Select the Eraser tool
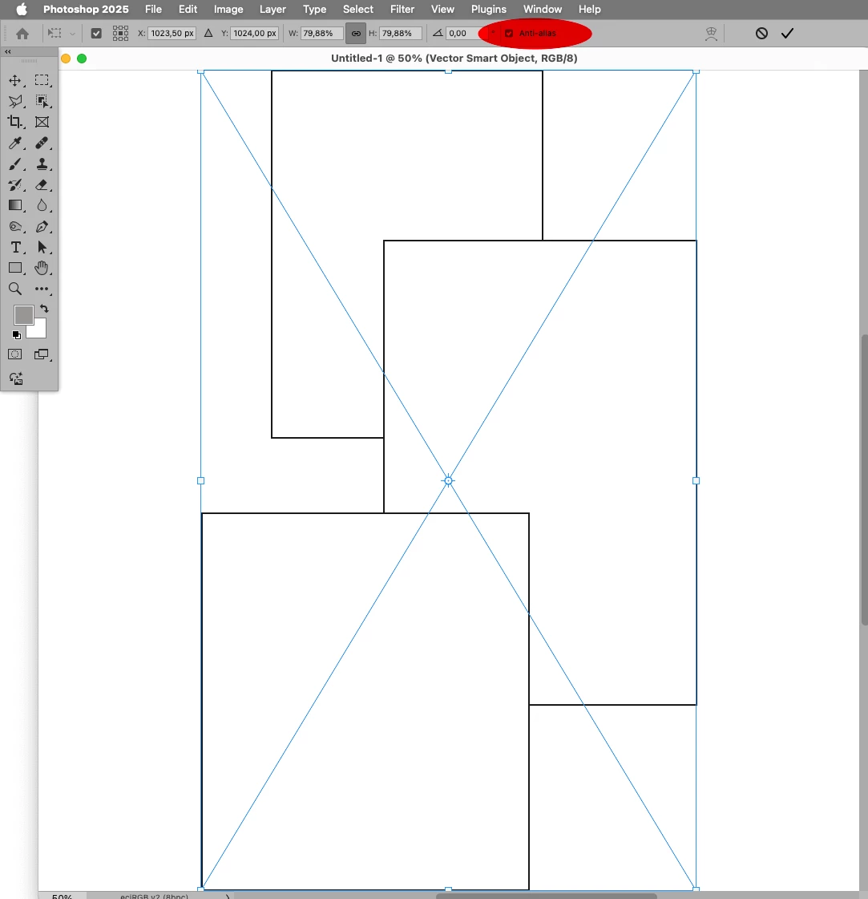The height and width of the screenshot is (899, 868). 42,184
